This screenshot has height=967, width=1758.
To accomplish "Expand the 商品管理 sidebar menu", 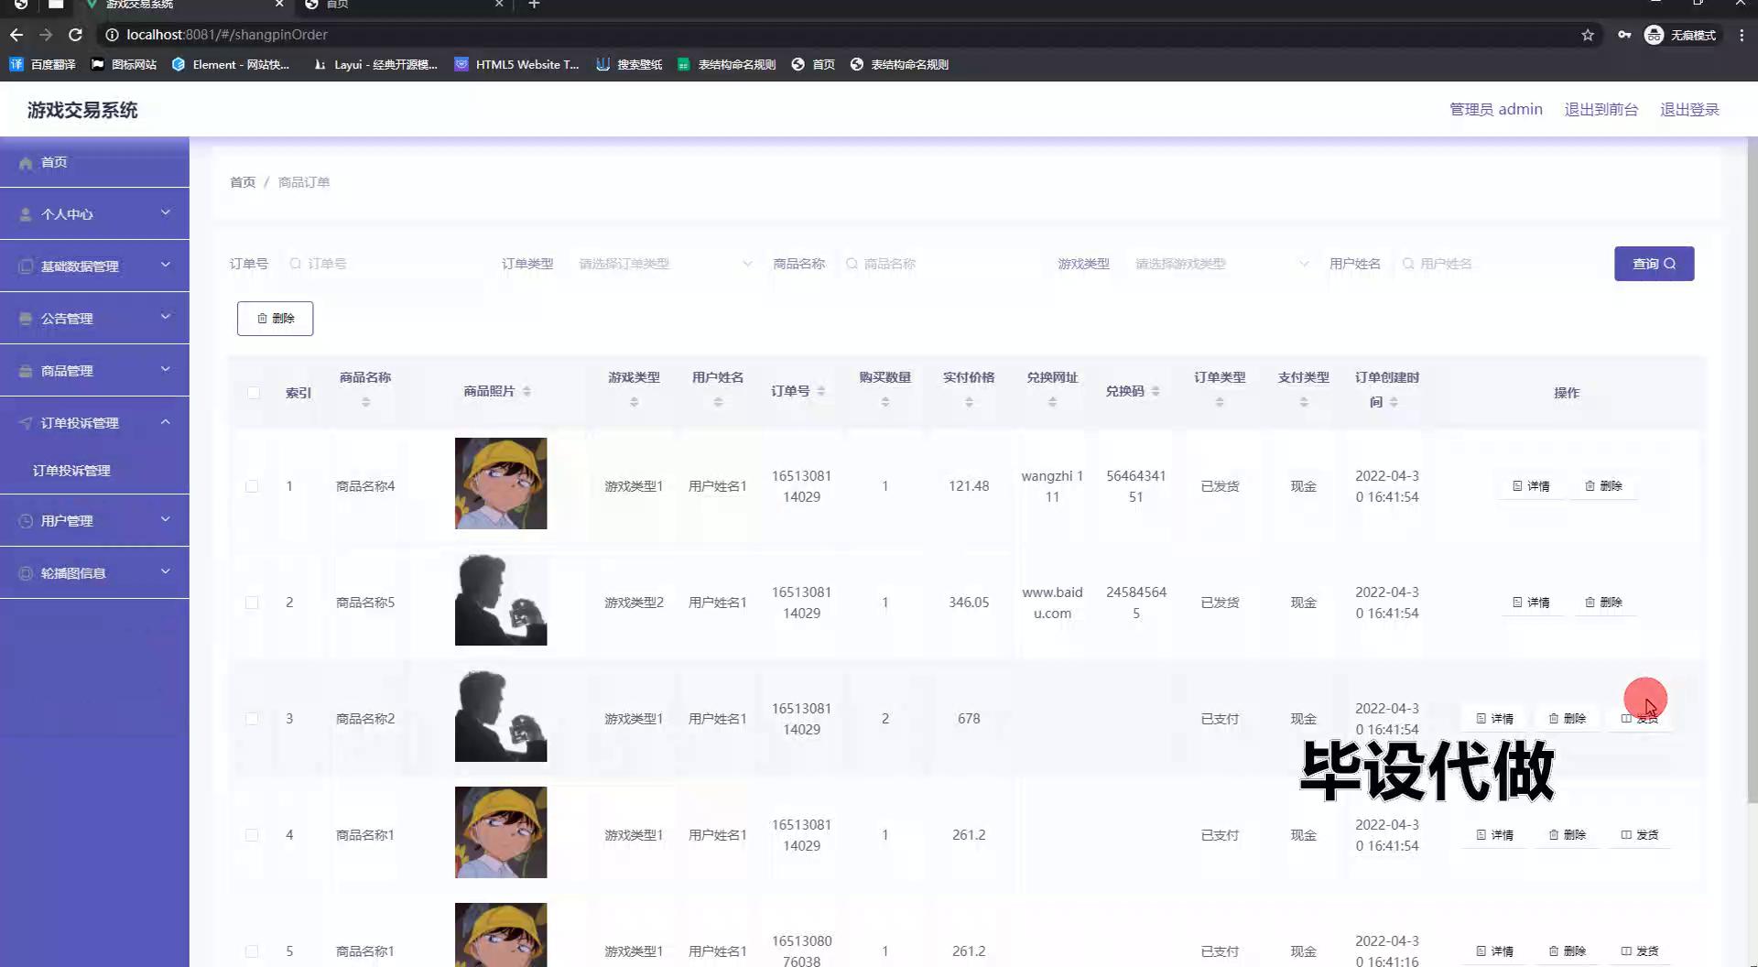I will 94,371.
